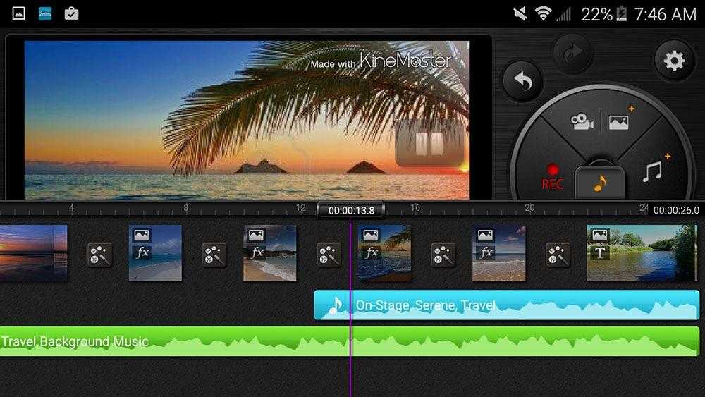Tap the orange music note center button
The width and height of the screenshot is (705, 397).
point(600,183)
